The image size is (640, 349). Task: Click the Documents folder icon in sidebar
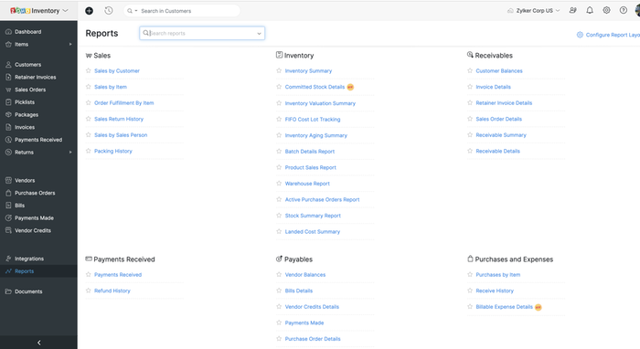pos(8,291)
